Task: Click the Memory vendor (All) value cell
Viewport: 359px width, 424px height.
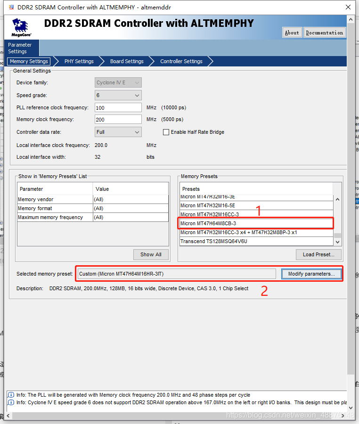Action: pyautogui.click(x=131, y=200)
